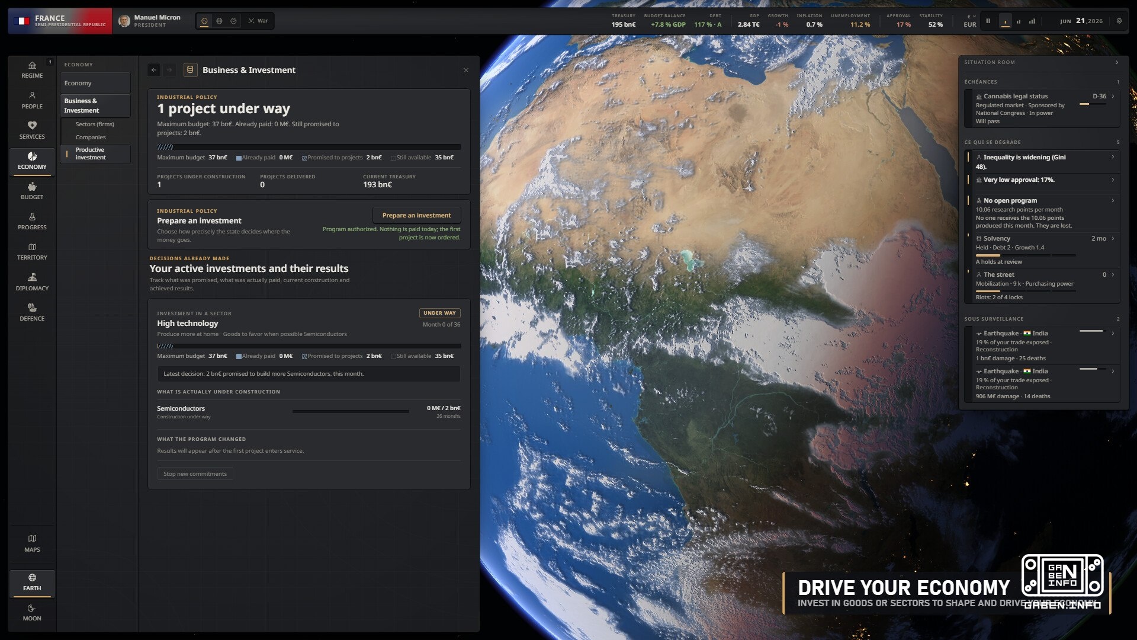Image resolution: width=1137 pixels, height=640 pixels.
Task: Open the settings gear icon
Action: click(x=1119, y=21)
